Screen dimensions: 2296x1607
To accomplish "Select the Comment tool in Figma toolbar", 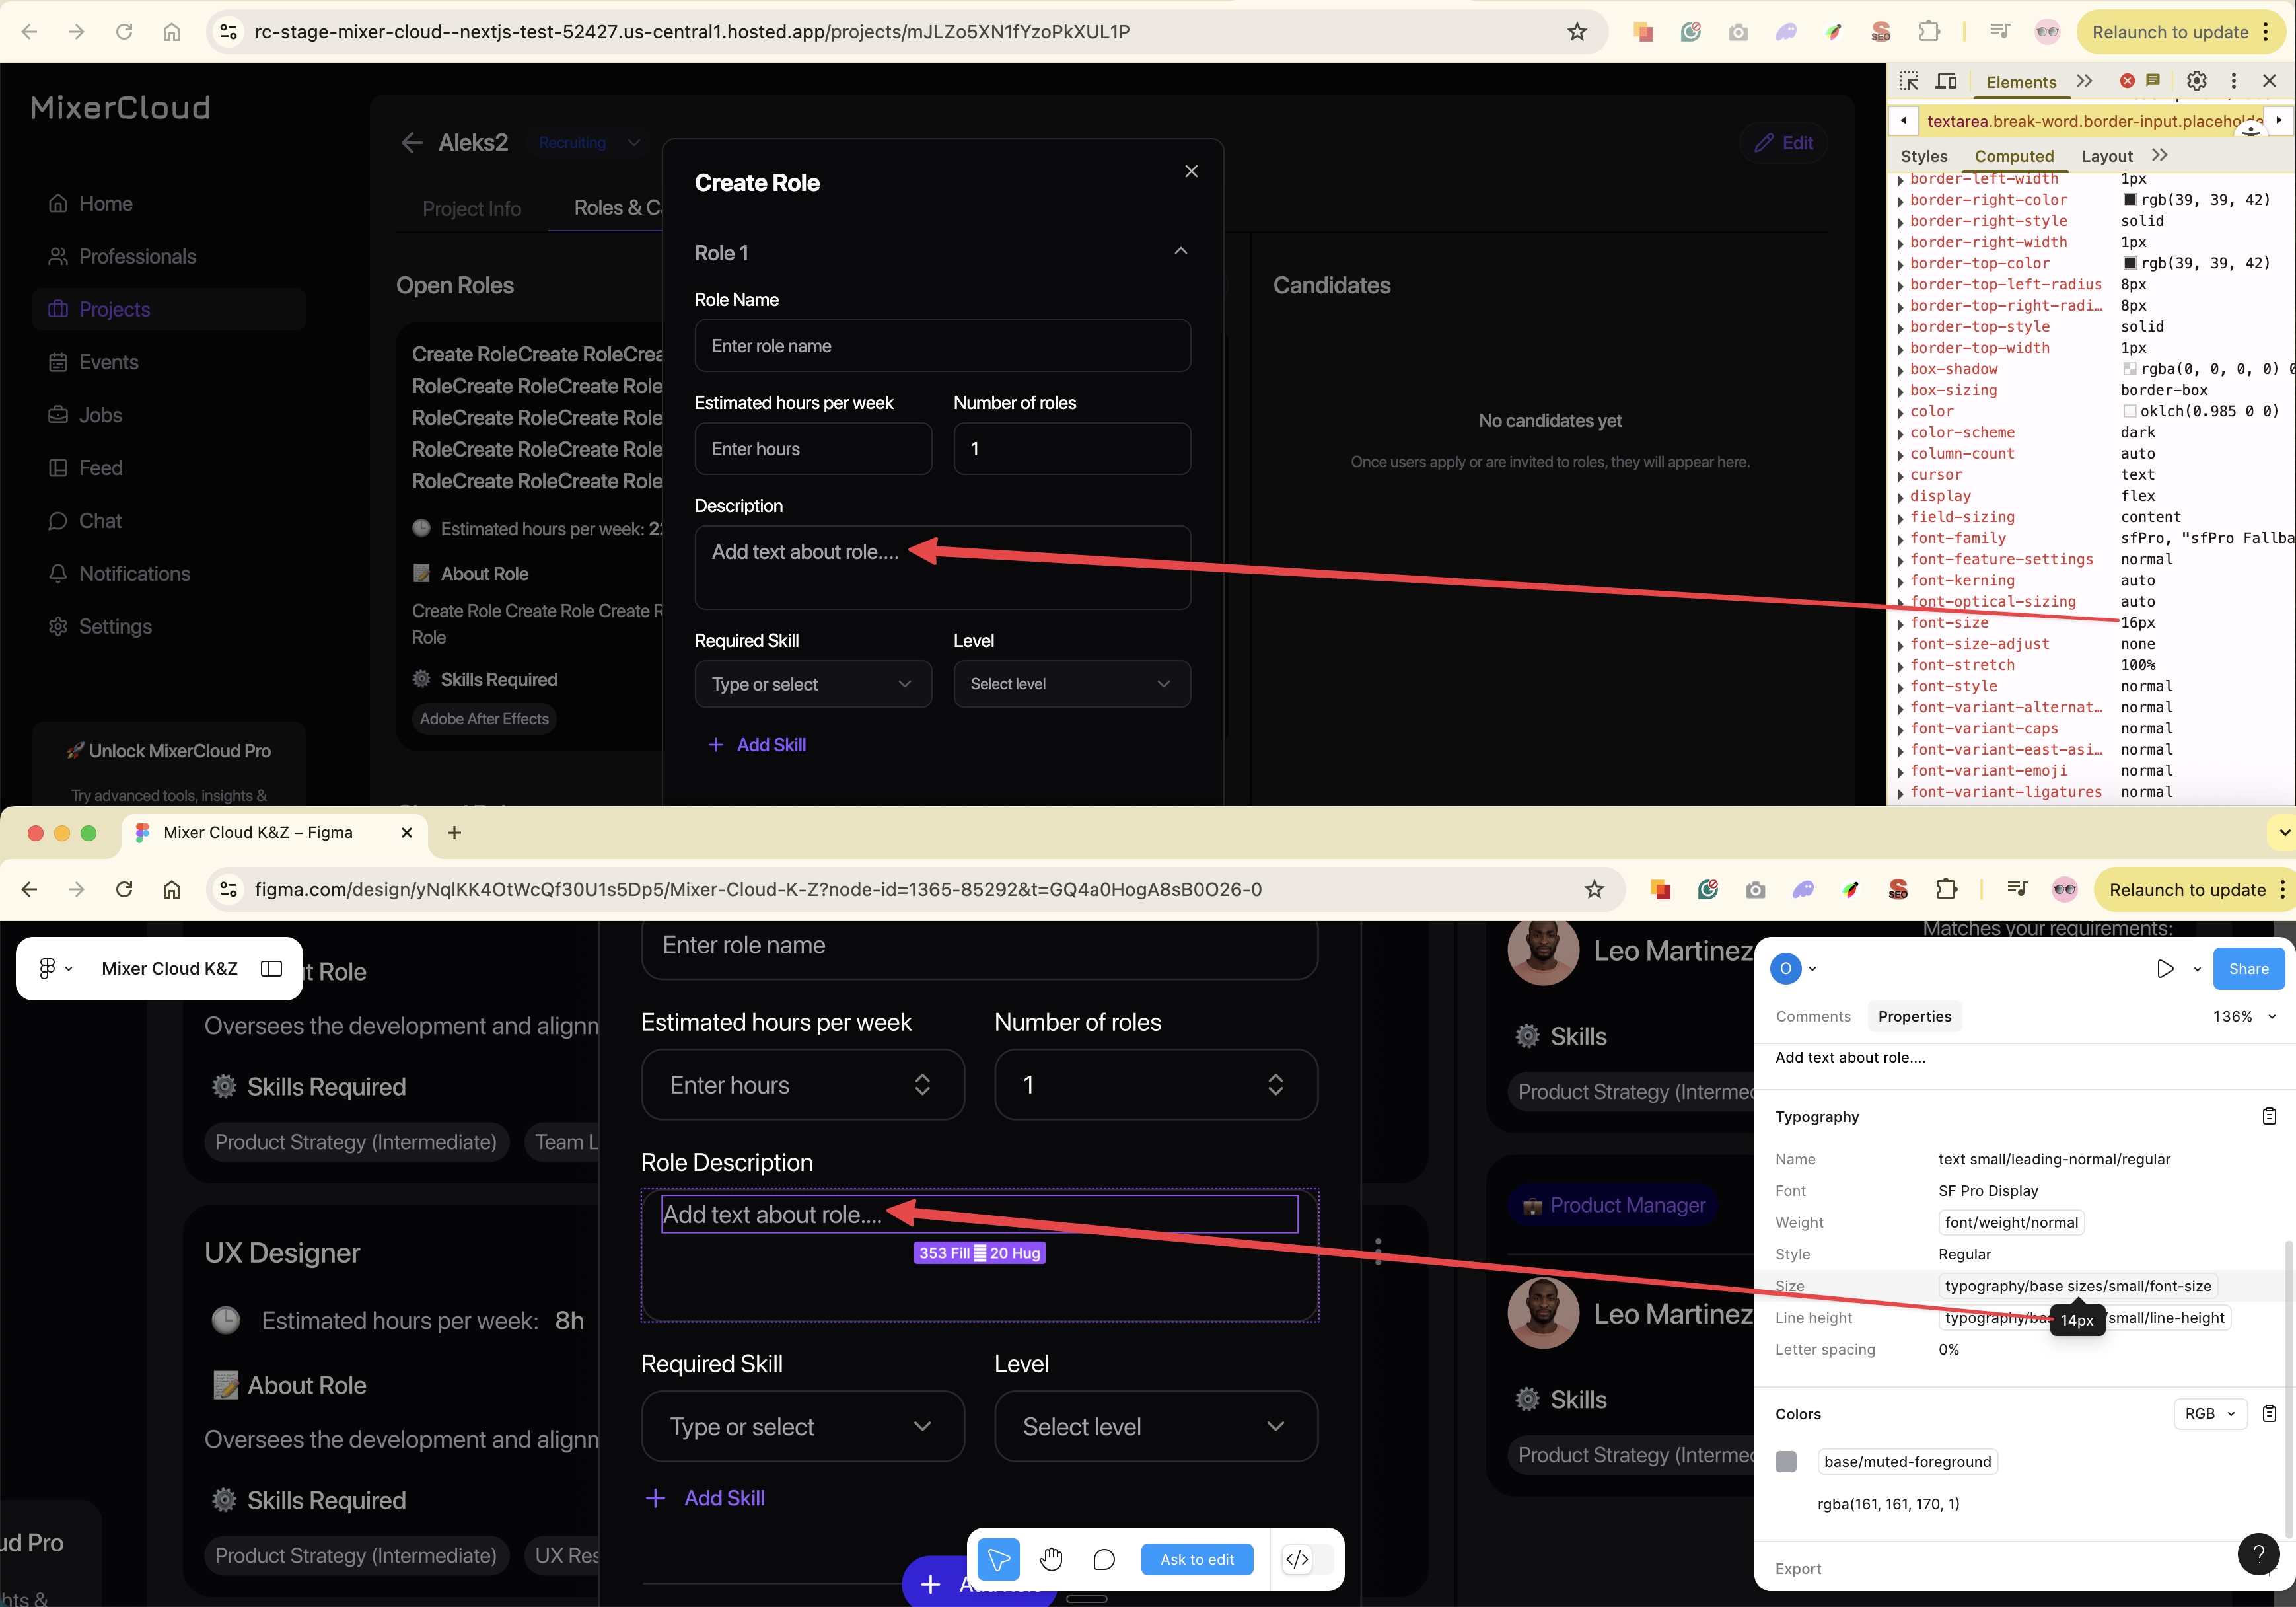I will [1104, 1559].
